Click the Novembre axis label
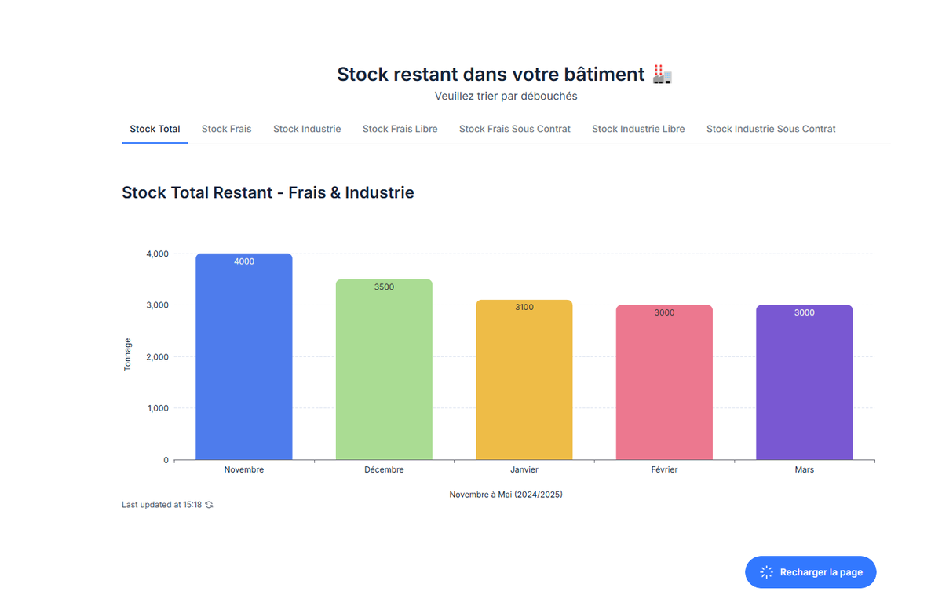Screen dimensions: 942x595 pyautogui.click(x=244, y=469)
